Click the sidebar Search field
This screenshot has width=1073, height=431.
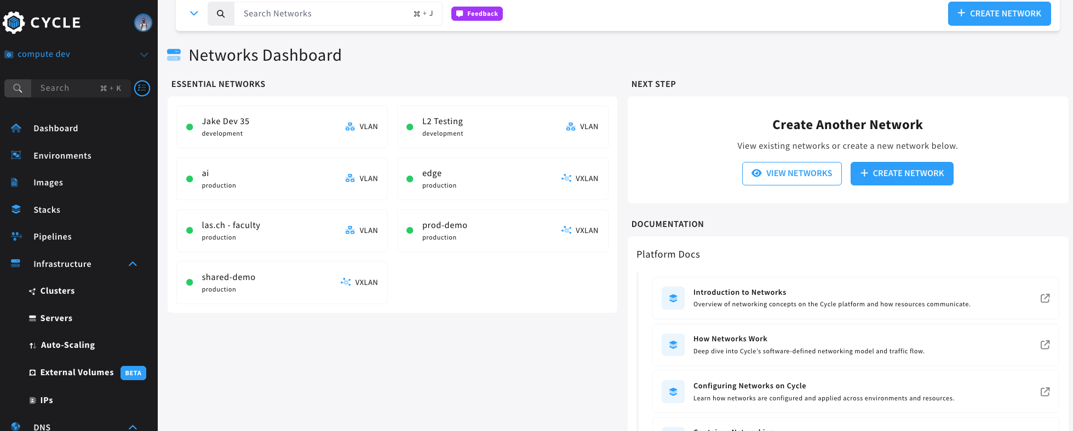[x=81, y=88]
